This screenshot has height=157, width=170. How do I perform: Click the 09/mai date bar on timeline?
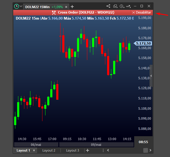pos(96,145)
